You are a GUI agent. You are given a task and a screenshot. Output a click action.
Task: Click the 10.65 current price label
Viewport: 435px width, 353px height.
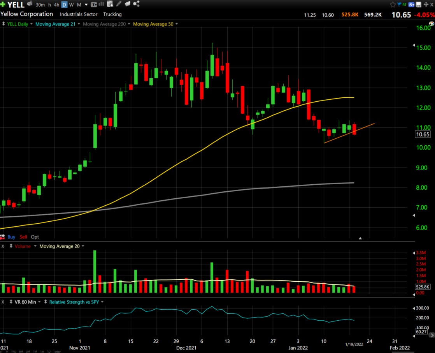tap(423, 134)
